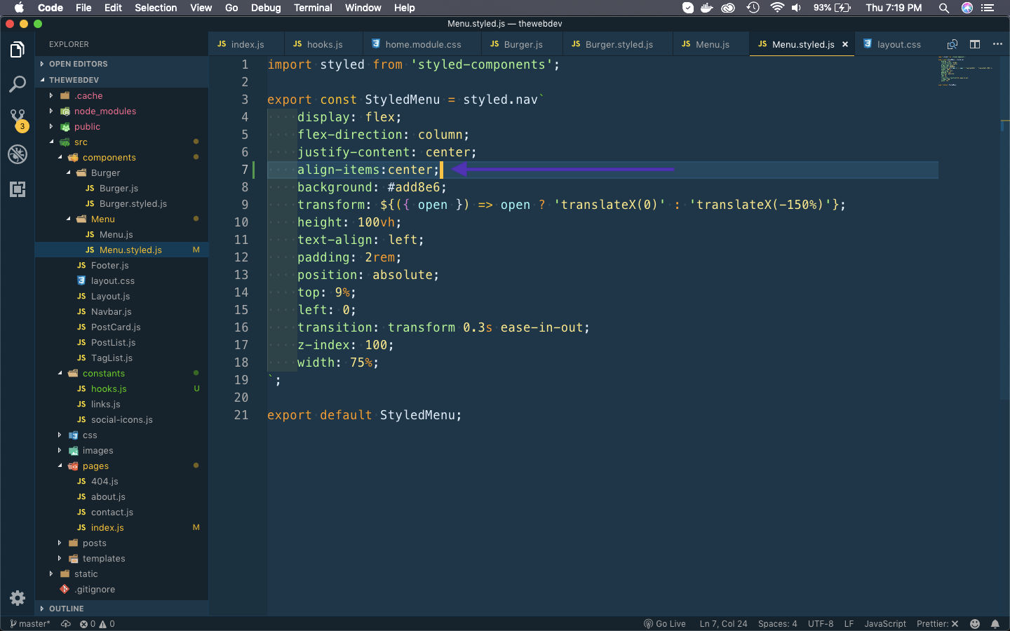
Task: Expand the css folder
Action: (122, 435)
